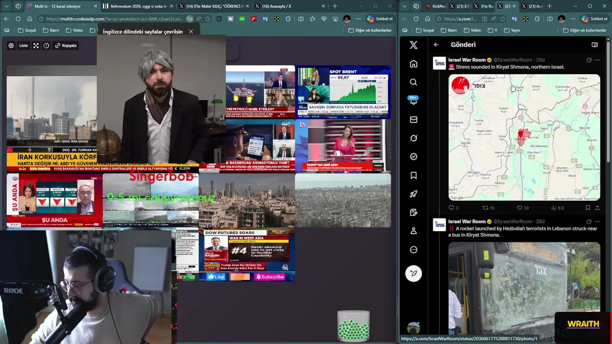
Task: Toggle fullscreen icon in Multi TV toolbar
Action: pyautogui.click(x=36, y=45)
